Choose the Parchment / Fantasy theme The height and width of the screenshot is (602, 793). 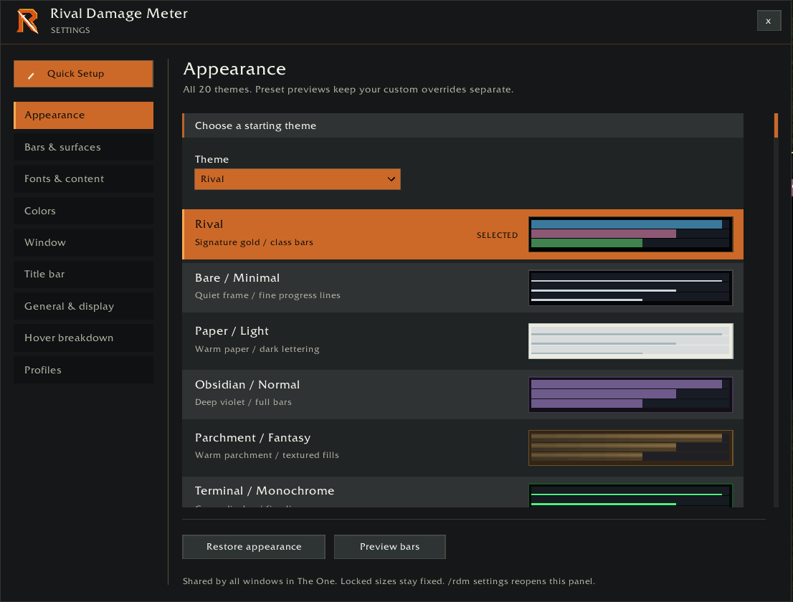click(x=462, y=447)
